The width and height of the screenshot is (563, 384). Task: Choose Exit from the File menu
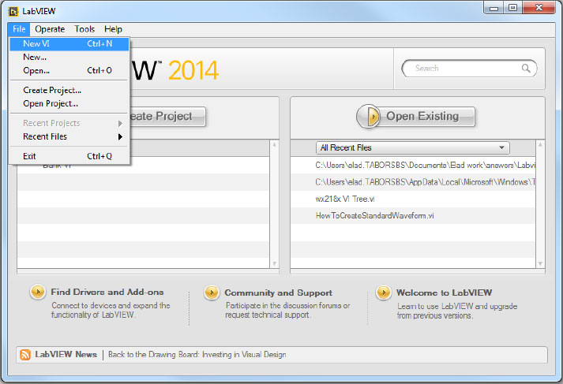pyautogui.click(x=30, y=156)
